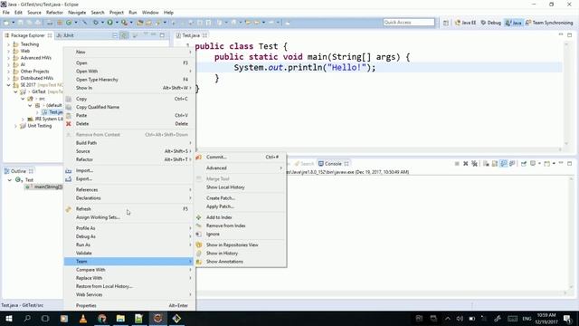Viewport: 579px width, 326px height.
Task: Click Collapse All in Package Explorer
Action: tap(115, 35)
